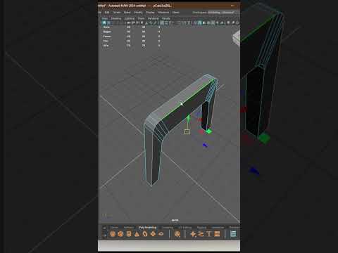Screen dimensions: 338x253
Task: Create a polygon cone from the shelf
Action: click(137, 234)
